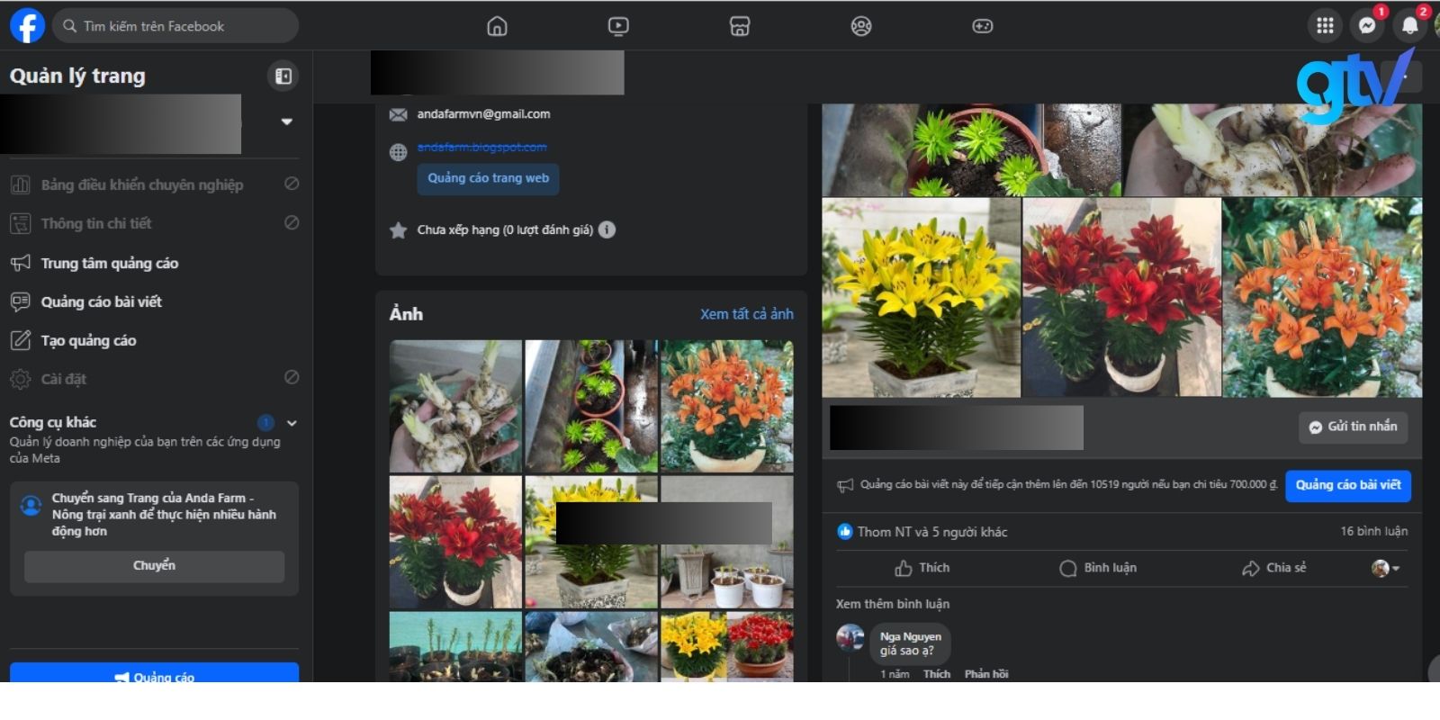Click the Facebook logo icon

point(27,26)
